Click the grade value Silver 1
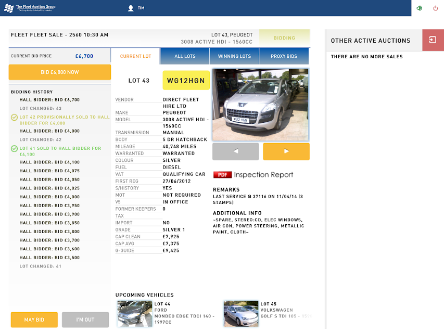 pos(173,229)
